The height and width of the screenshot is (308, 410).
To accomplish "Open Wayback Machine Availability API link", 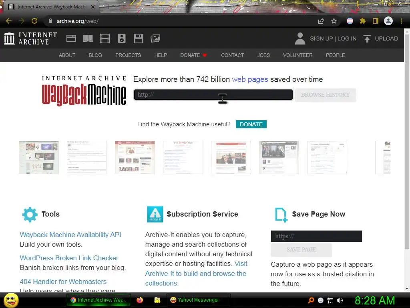I will (70, 235).
